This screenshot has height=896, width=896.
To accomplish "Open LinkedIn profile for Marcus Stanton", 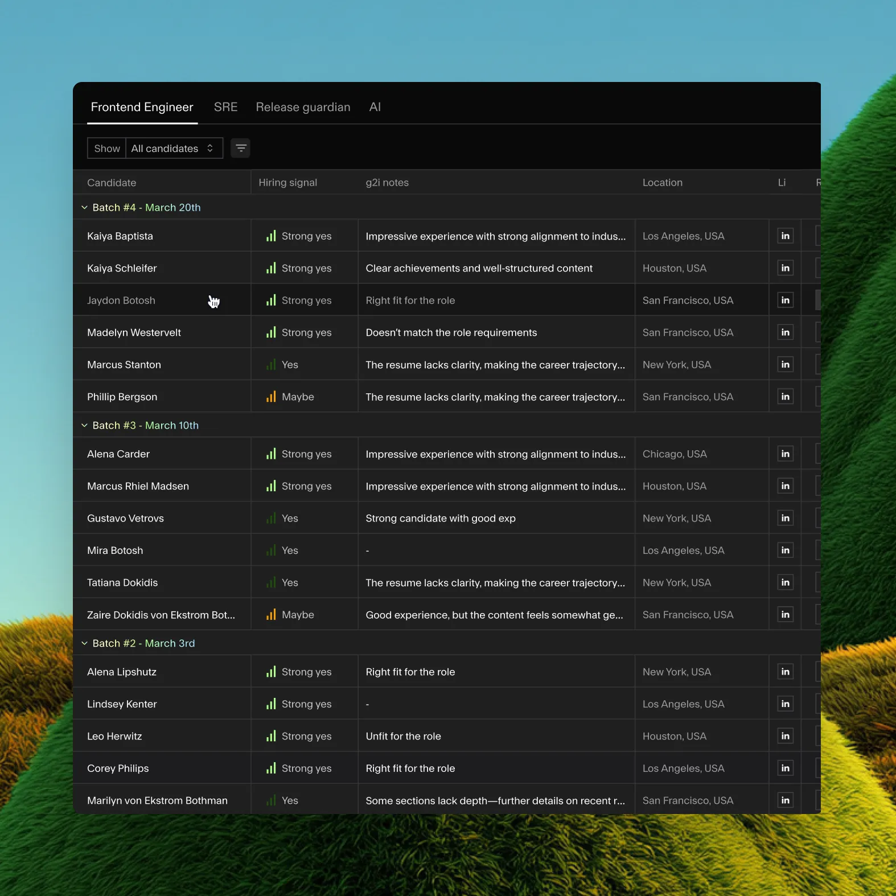I will pos(785,364).
